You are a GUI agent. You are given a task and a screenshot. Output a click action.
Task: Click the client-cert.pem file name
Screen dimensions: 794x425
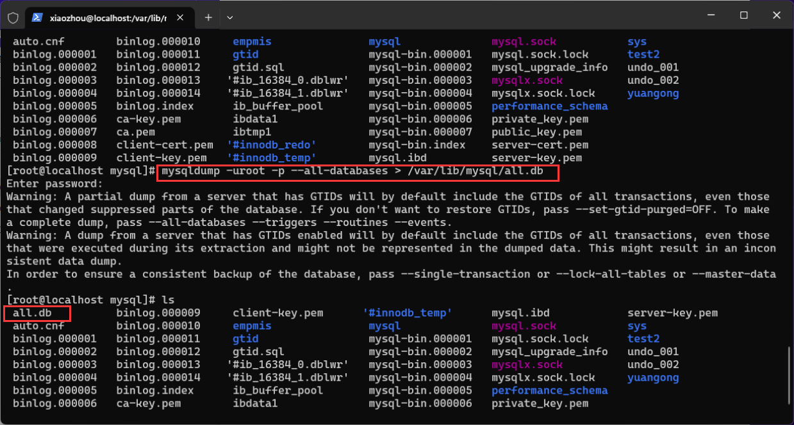click(165, 145)
